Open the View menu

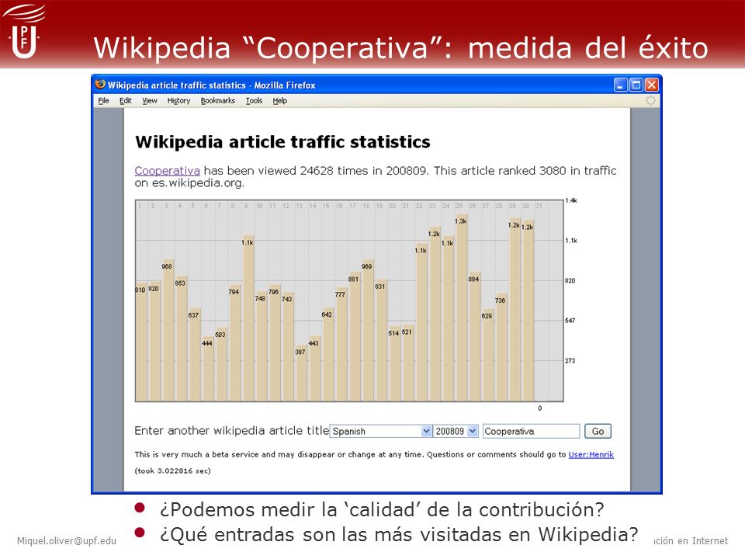pos(150,101)
